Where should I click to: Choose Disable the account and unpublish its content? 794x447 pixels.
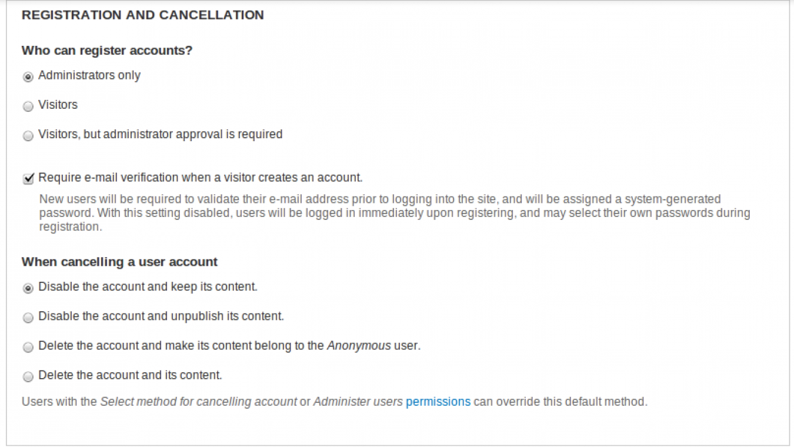click(x=27, y=317)
